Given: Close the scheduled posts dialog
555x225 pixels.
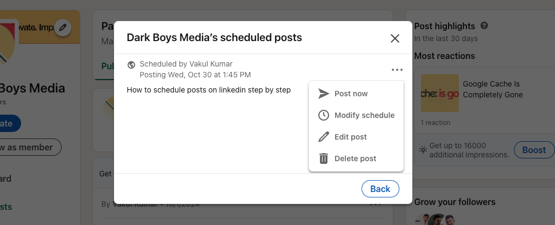Looking at the screenshot, I should coord(394,38).
